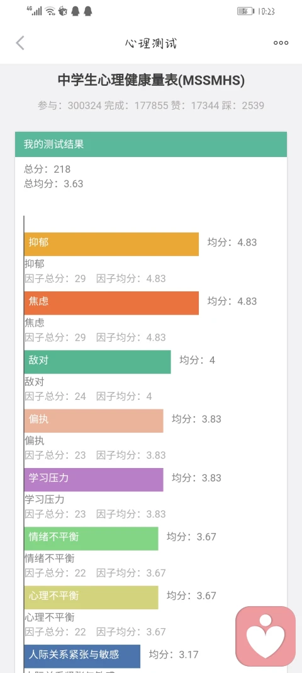Tap the 心理测试 page title
The image size is (302, 673).
[x=151, y=43]
